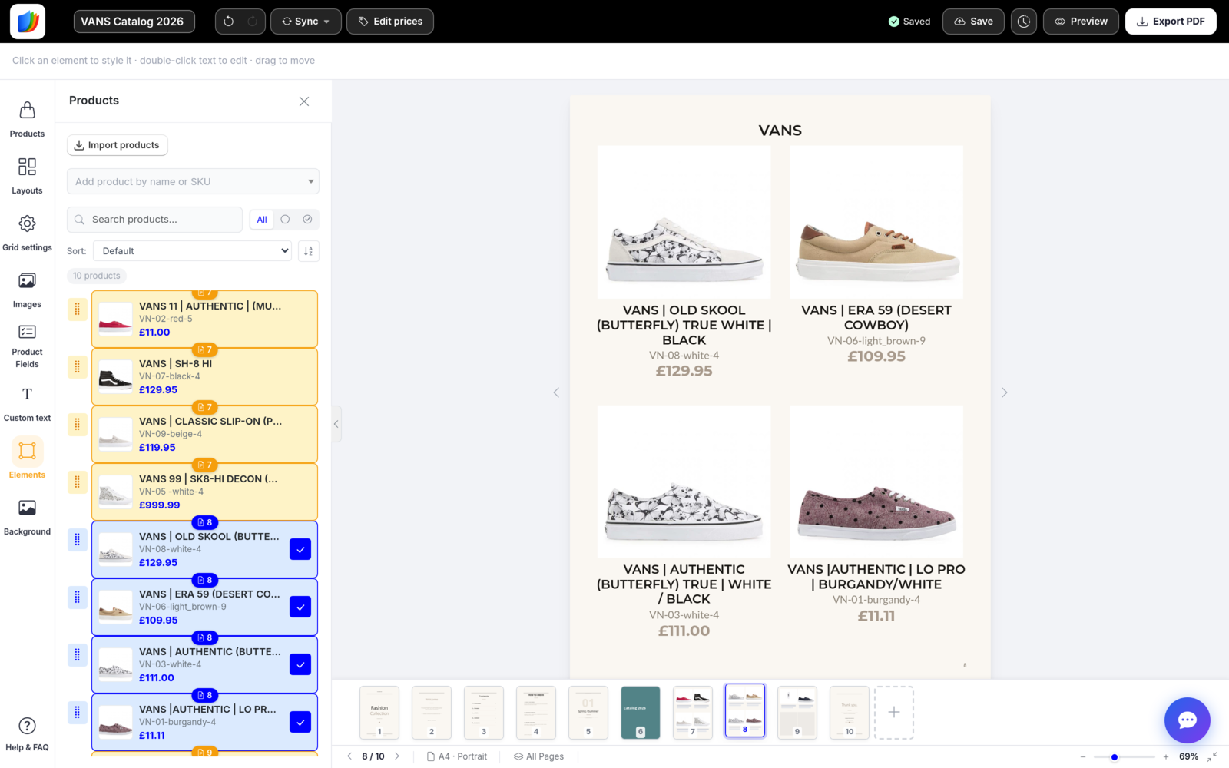This screenshot has height=768, width=1229.
Task: Grab drag handle of VANS | SH-8 HI
Action: coord(77,367)
